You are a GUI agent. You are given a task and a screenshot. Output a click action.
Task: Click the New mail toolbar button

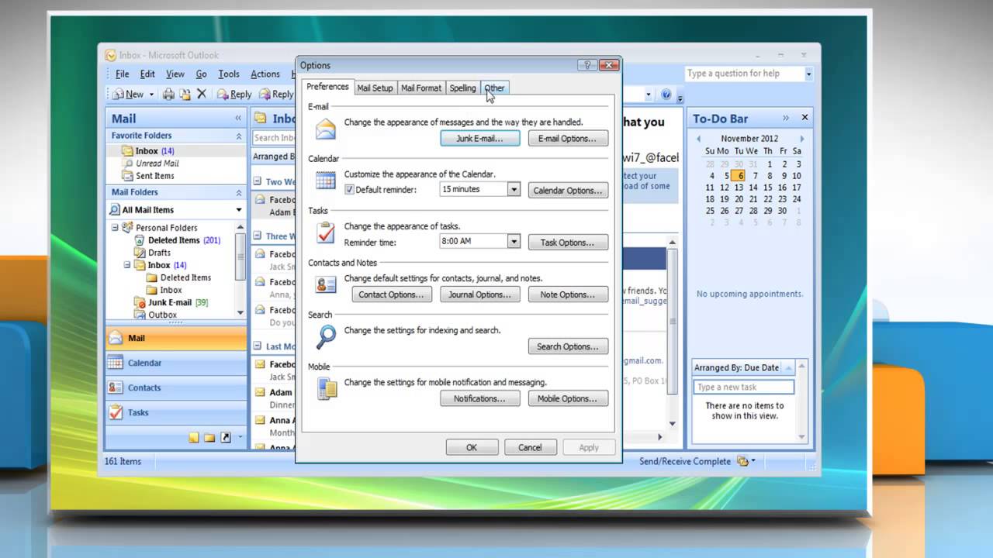coord(129,94)
